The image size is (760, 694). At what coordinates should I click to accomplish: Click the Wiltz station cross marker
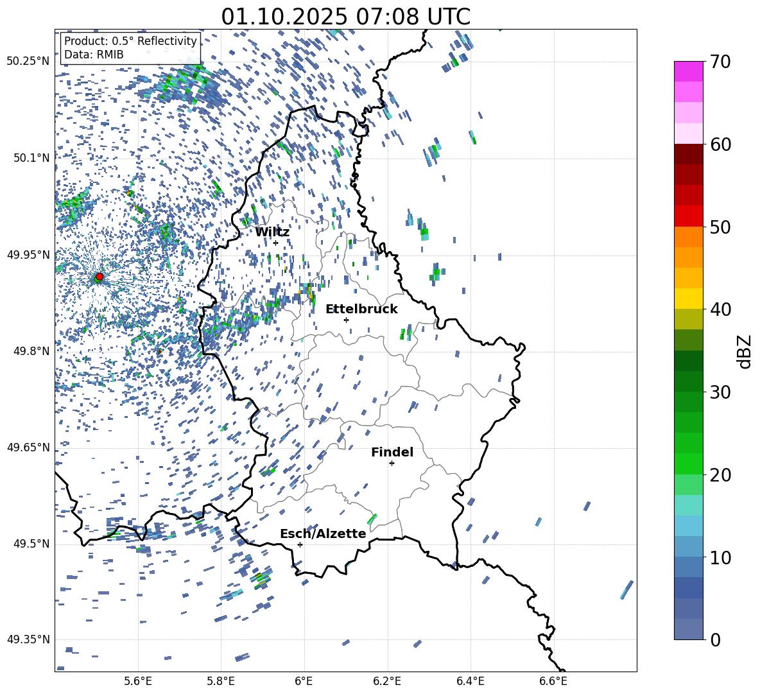[275, 243]
